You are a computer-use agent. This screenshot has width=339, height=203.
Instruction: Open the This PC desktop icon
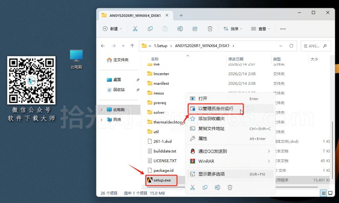pyautogui.click(x=76, y=59)
